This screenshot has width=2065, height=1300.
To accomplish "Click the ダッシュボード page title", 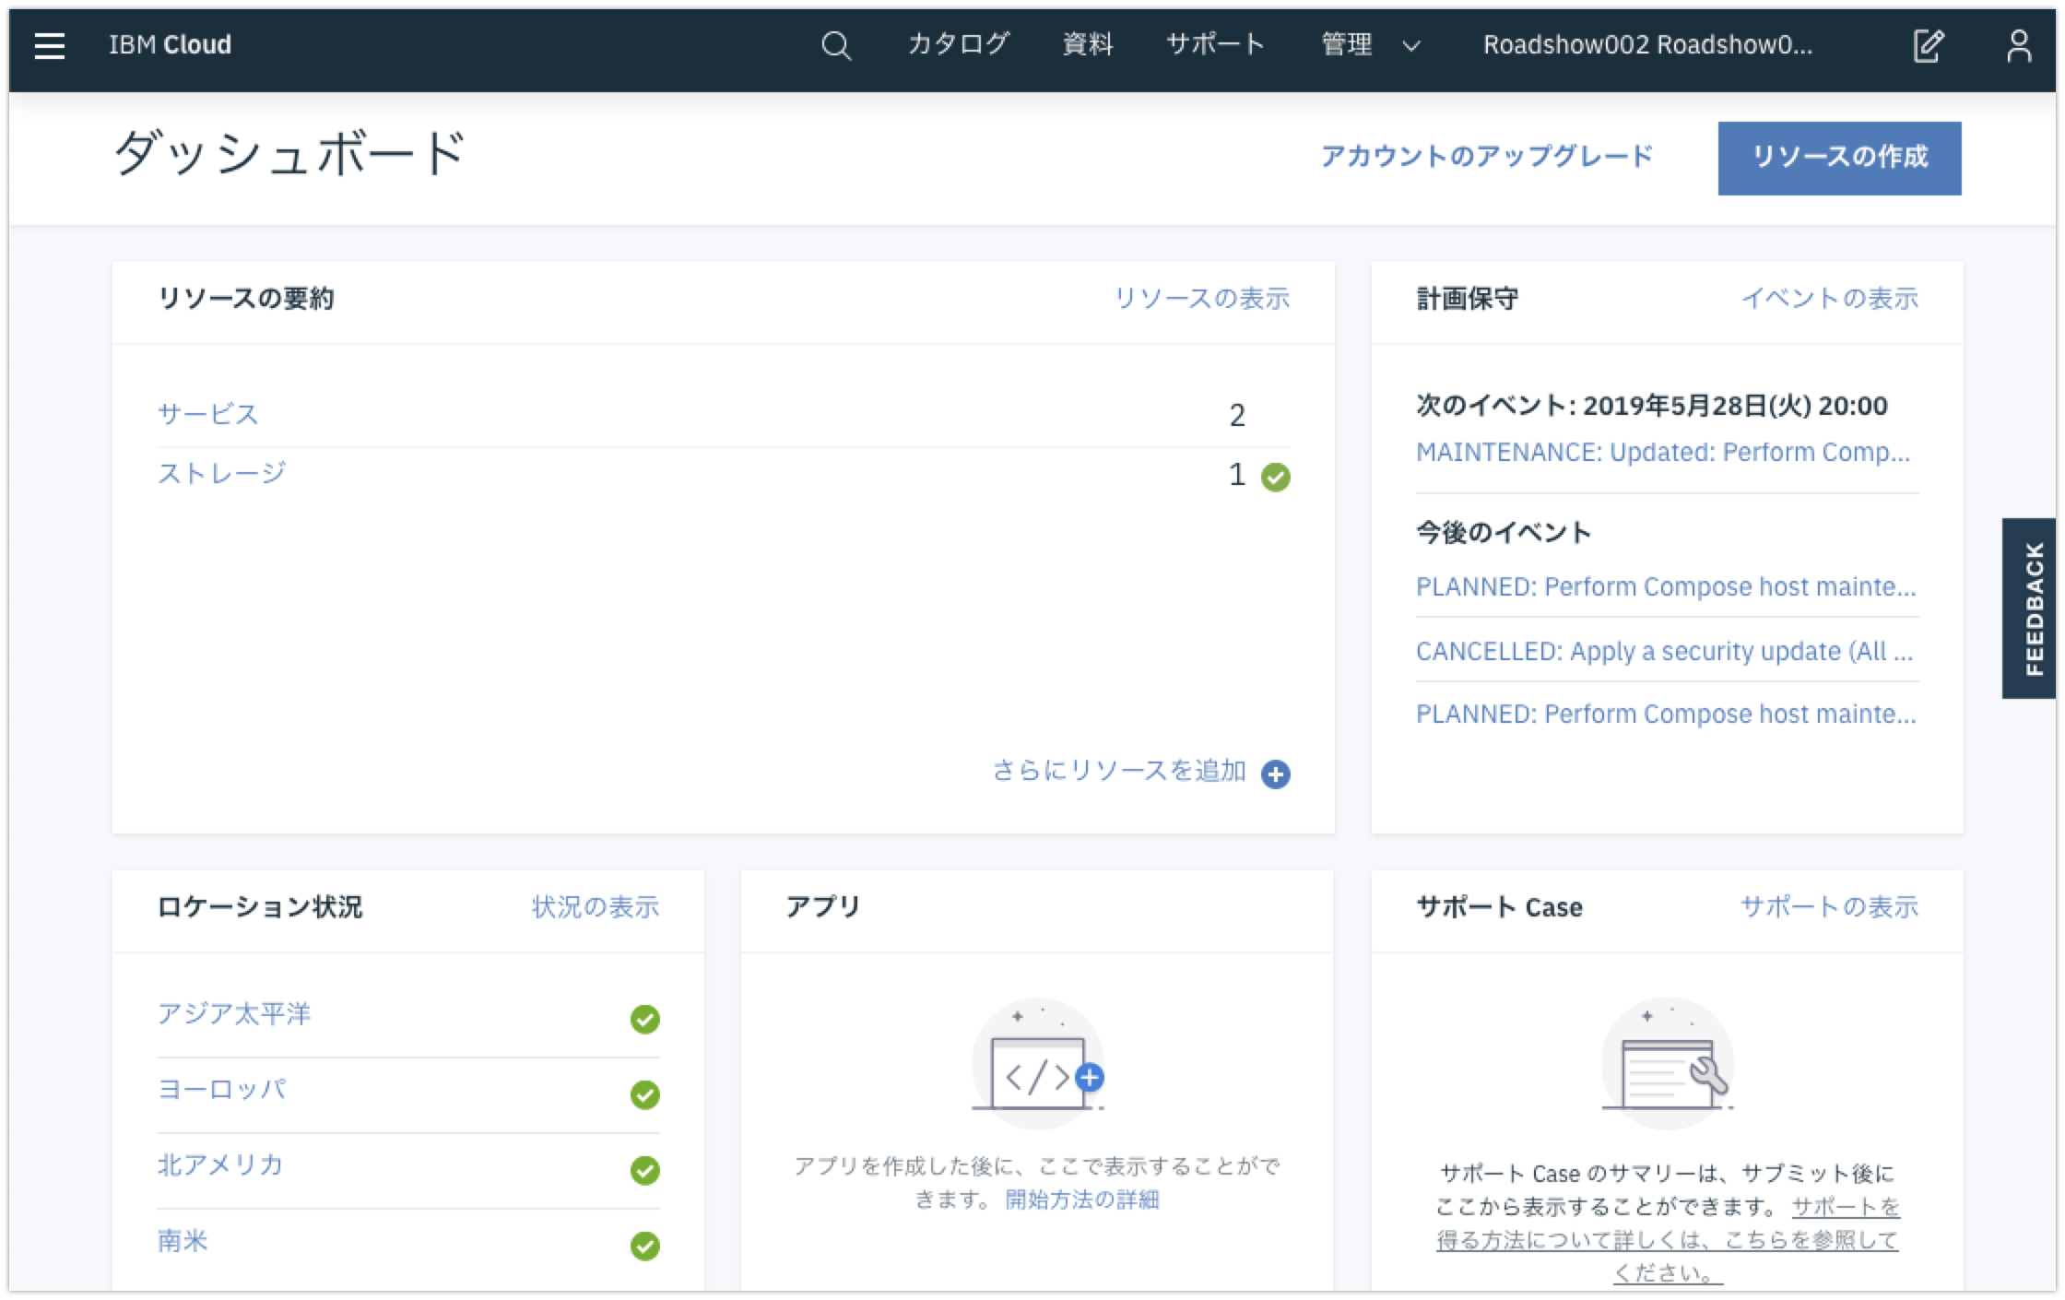I will 289,153.
